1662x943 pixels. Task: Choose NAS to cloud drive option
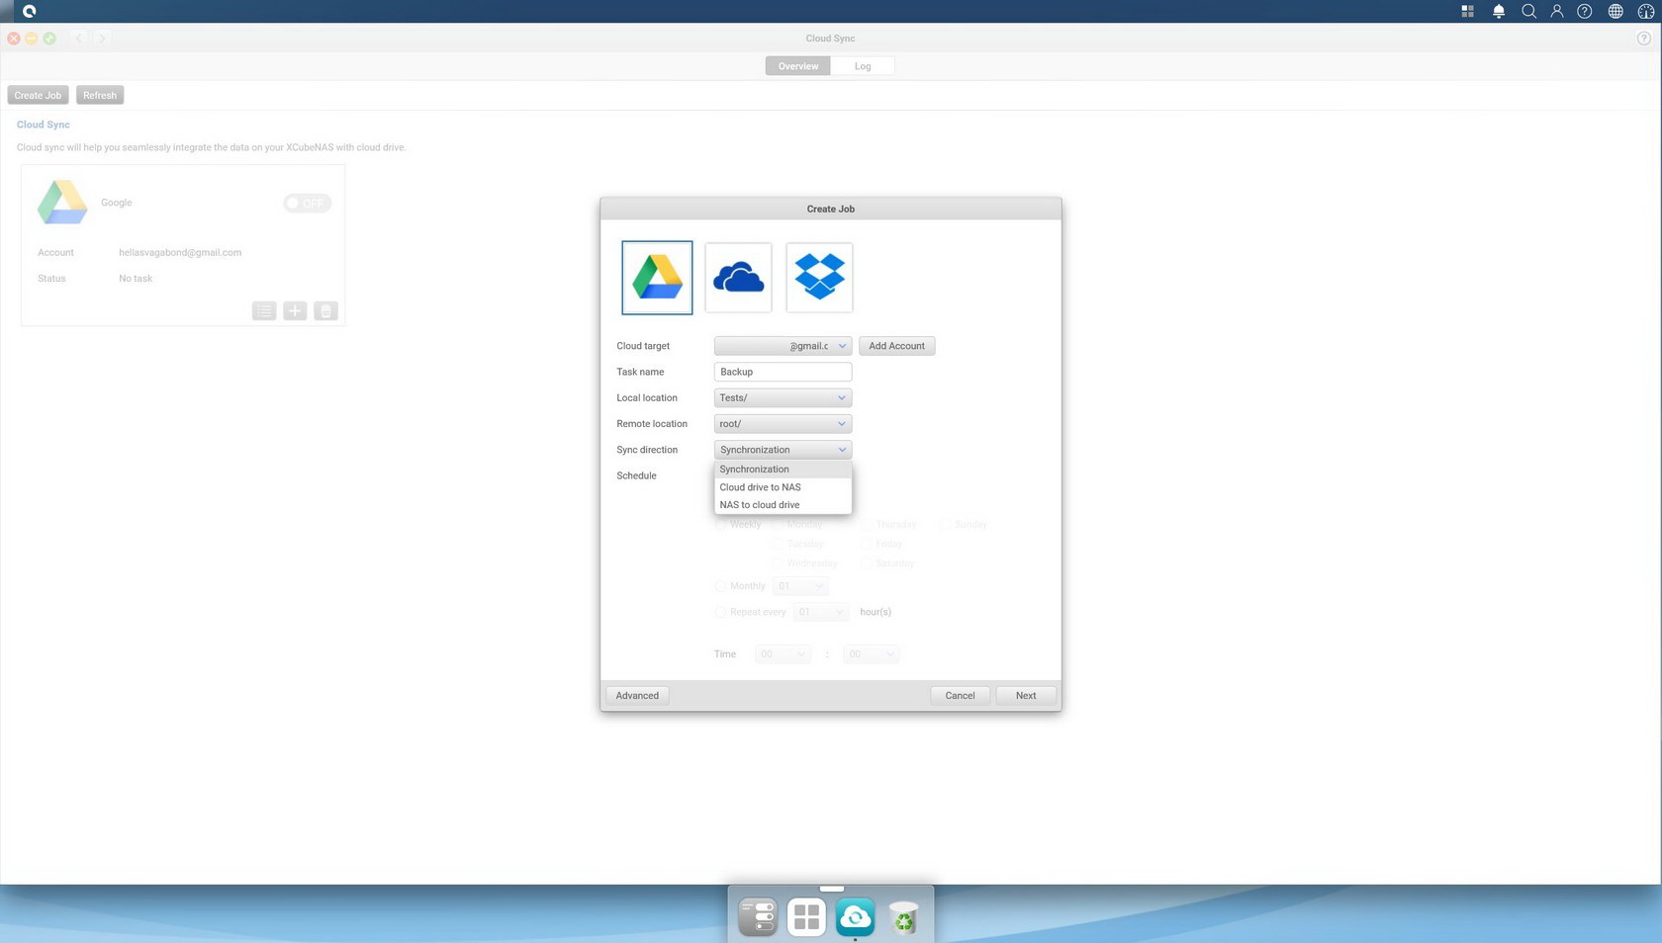783,505
